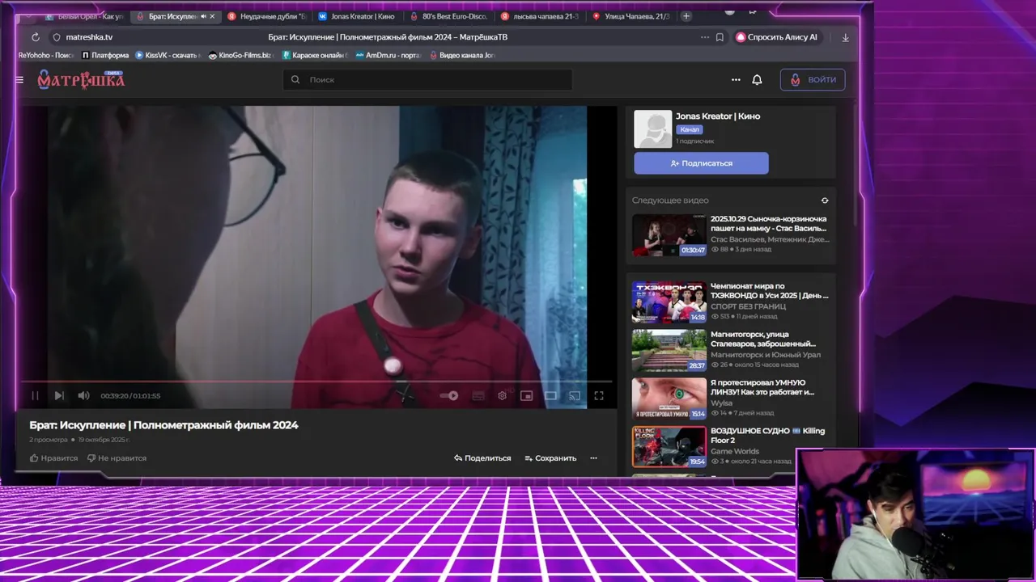Screen dimensions: 1036x582
Task: Mute the player volume speaker icon
Action: (x=83, y=395)
